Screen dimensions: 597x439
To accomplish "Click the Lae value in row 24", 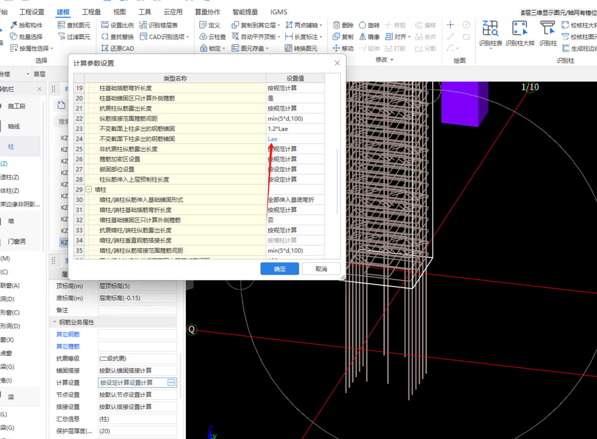I will (x=272, y=139).
